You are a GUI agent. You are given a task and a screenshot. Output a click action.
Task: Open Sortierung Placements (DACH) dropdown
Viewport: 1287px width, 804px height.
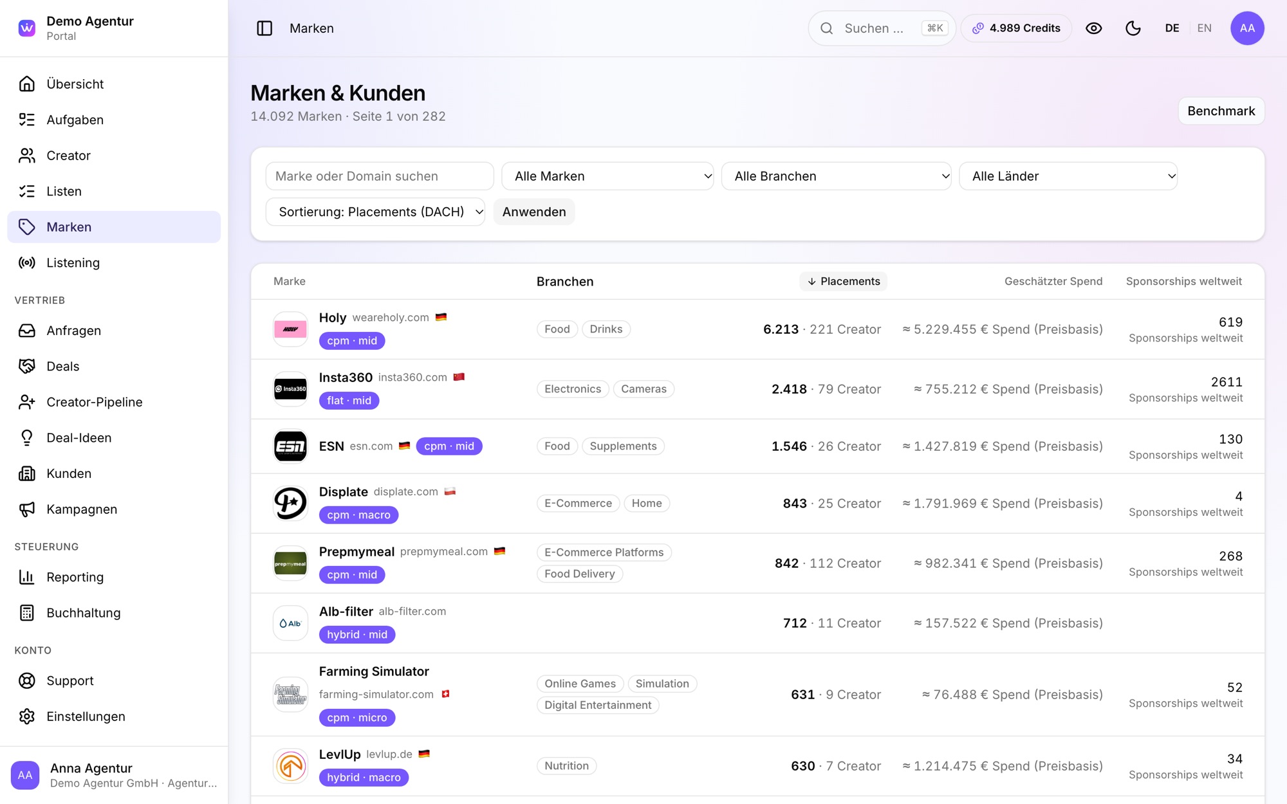[x=375, y=212]
